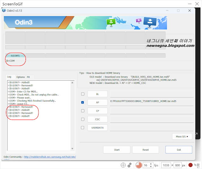The width and height of the screenshot is (202, 169).
Task: Open ScreenToGif settings gear icon
Action: tap(130, 165)
